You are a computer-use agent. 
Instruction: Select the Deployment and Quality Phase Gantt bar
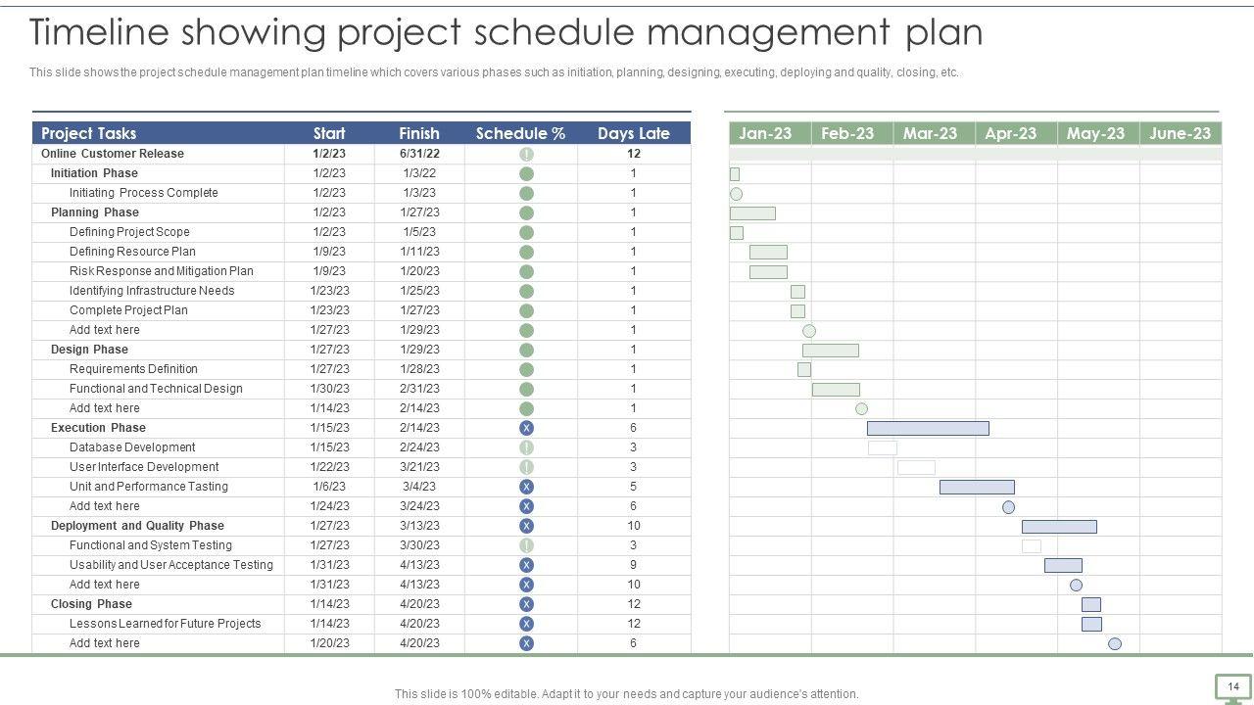(1059, 527)
